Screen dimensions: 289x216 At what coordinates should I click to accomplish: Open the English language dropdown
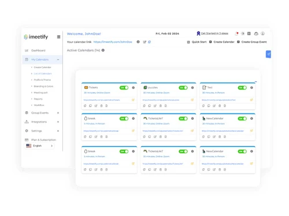(x=39, y=146)
